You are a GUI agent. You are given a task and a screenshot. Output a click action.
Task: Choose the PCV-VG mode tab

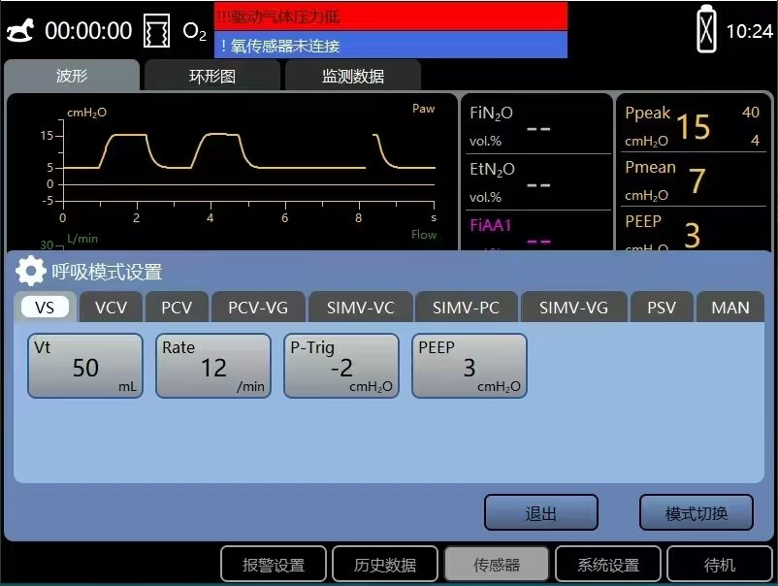tap(258, 308)
